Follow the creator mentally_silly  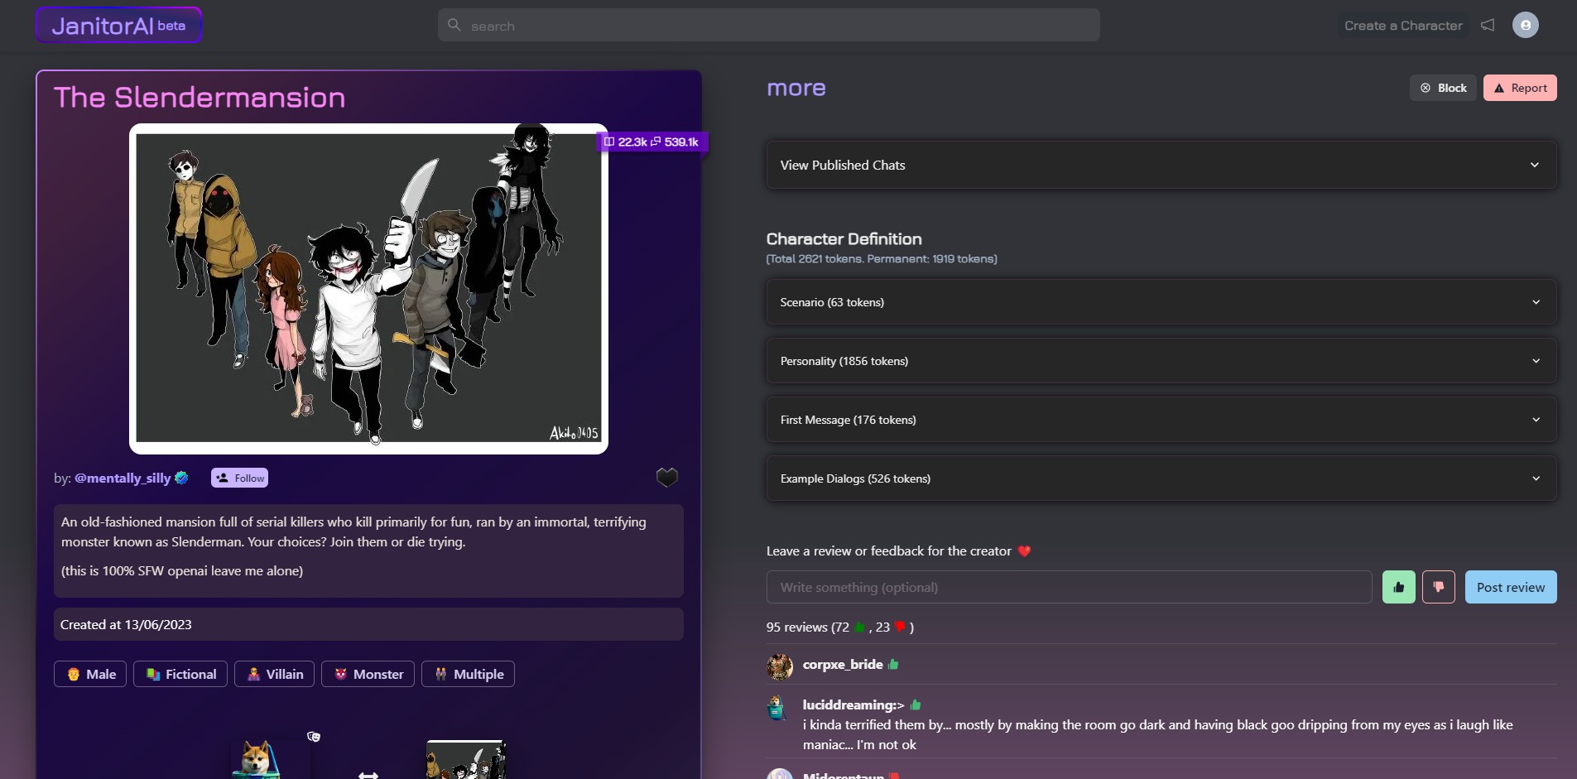[x=239, y=478]
